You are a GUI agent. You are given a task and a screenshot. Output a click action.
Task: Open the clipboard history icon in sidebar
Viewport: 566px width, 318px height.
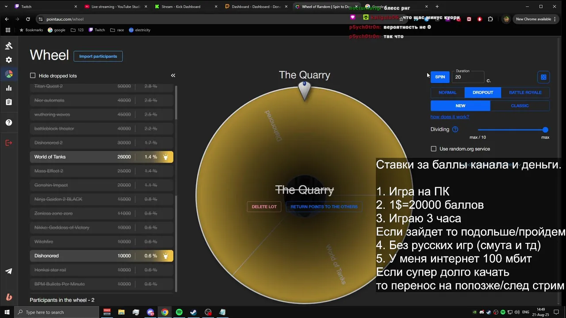click(x=9, y=102)
